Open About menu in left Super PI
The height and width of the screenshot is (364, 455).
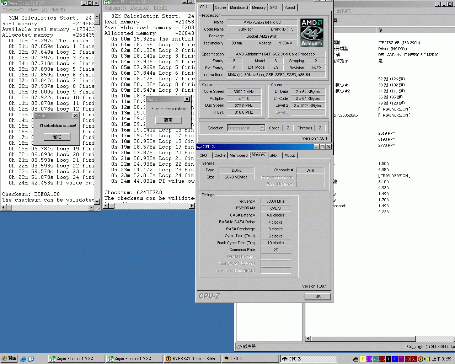38,10
